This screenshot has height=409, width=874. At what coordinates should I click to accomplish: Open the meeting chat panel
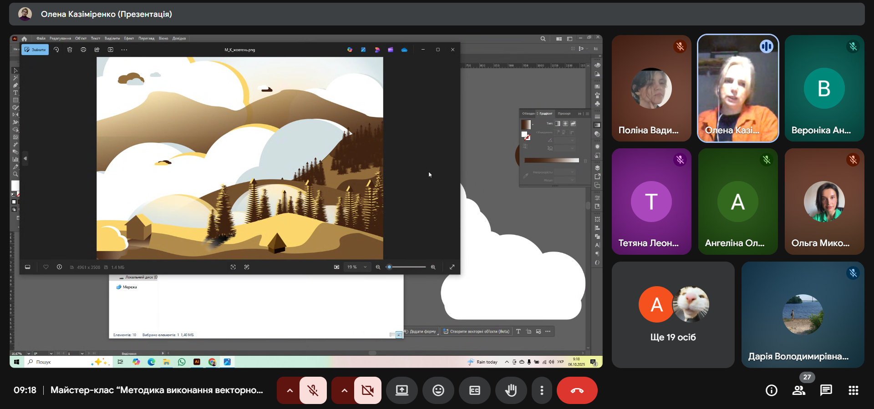[x=826, y=390]
